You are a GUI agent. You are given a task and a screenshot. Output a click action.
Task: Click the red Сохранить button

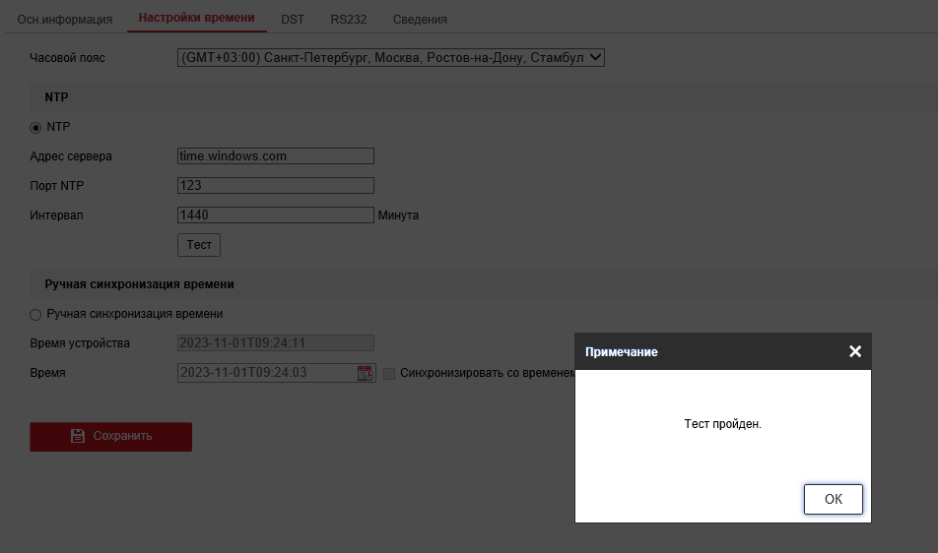tap(110, 437)
